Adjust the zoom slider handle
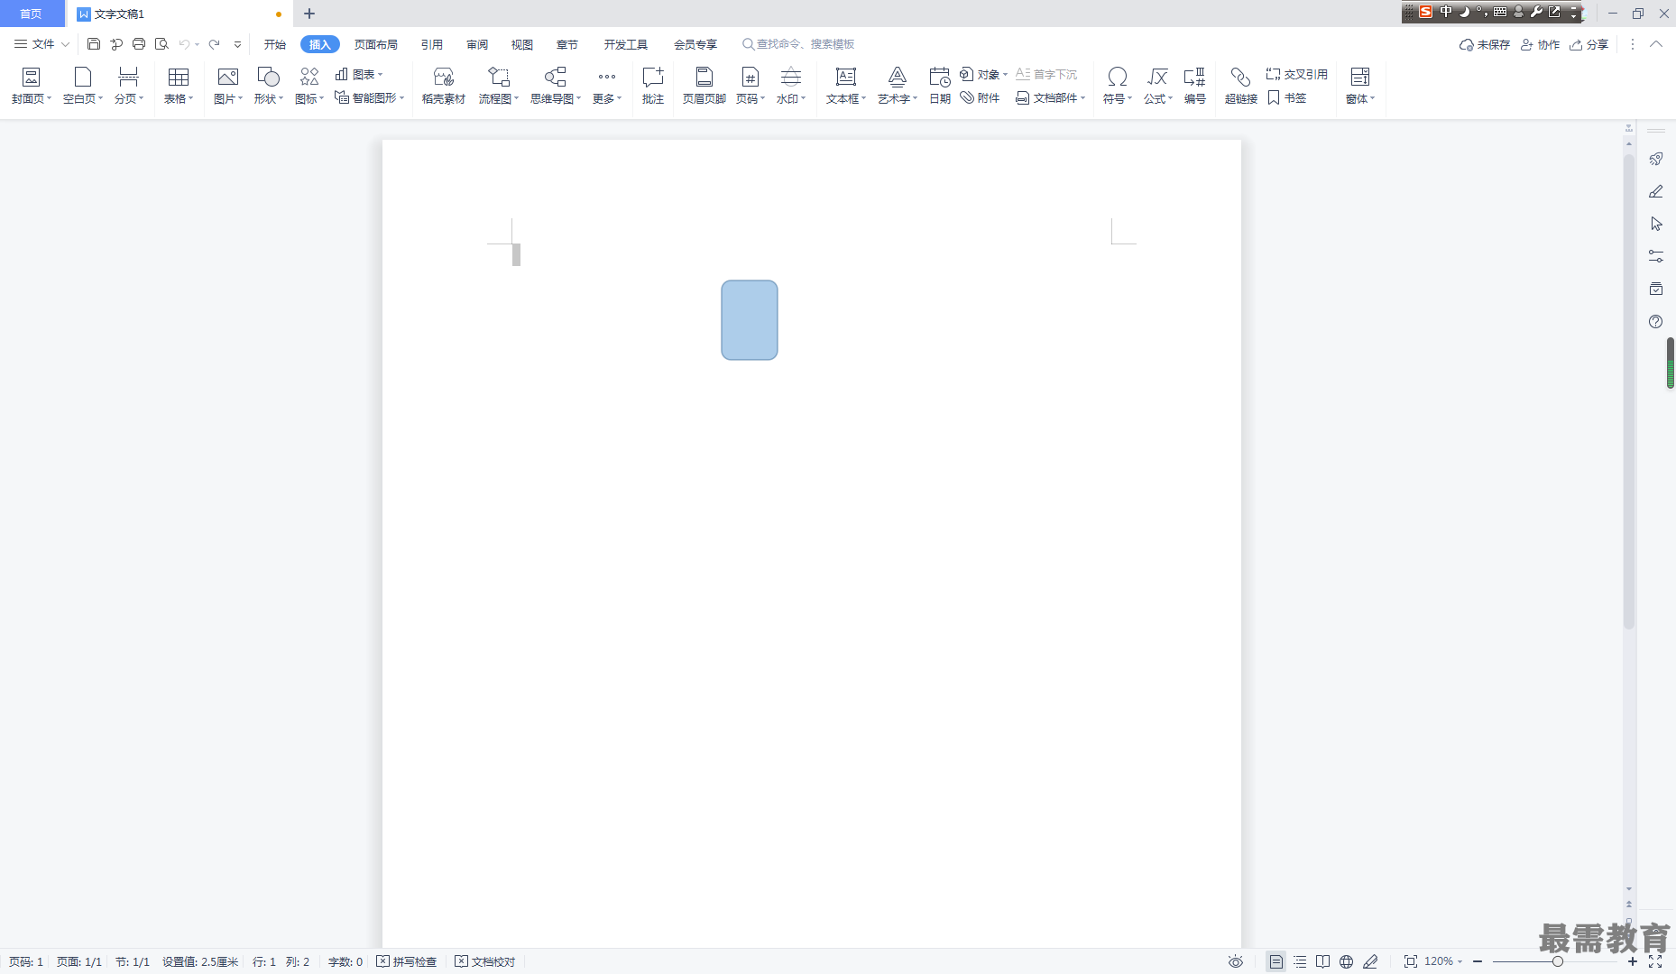Image resolution: width=1676 pixels, height=974 pixels. coord(1558,961)
